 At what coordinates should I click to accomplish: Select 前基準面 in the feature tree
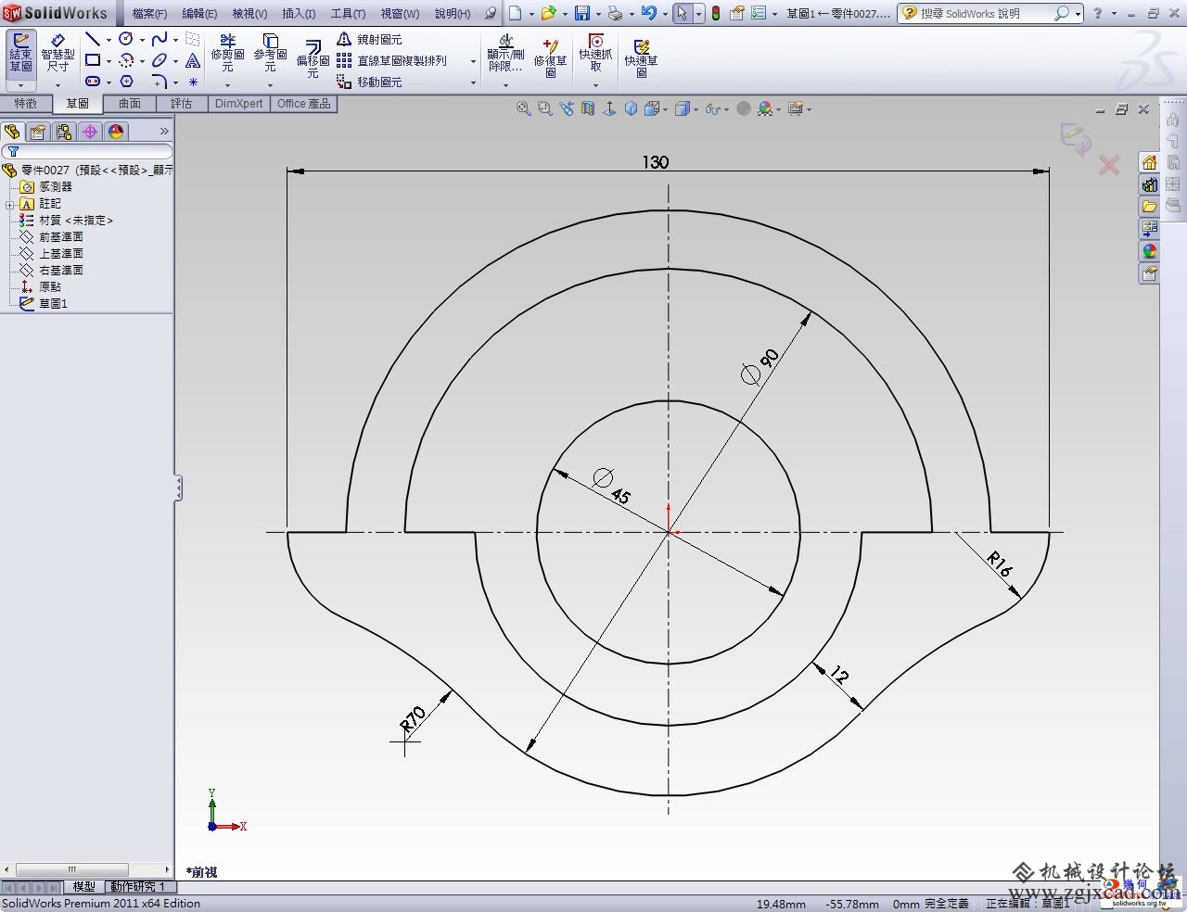click(x=61, y=237)
